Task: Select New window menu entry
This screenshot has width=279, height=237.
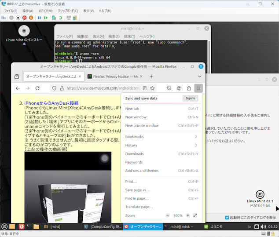Action: coord(162,117)
